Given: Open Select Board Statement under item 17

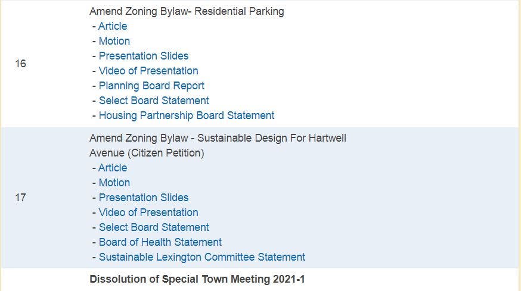Looking at the screenshot, I should pos(154,227).
